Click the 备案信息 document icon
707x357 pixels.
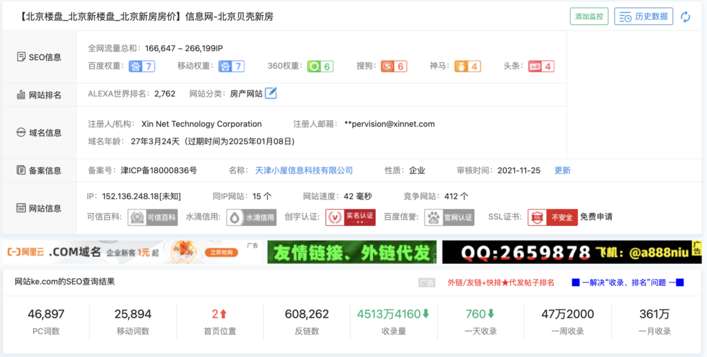[21, 170]
